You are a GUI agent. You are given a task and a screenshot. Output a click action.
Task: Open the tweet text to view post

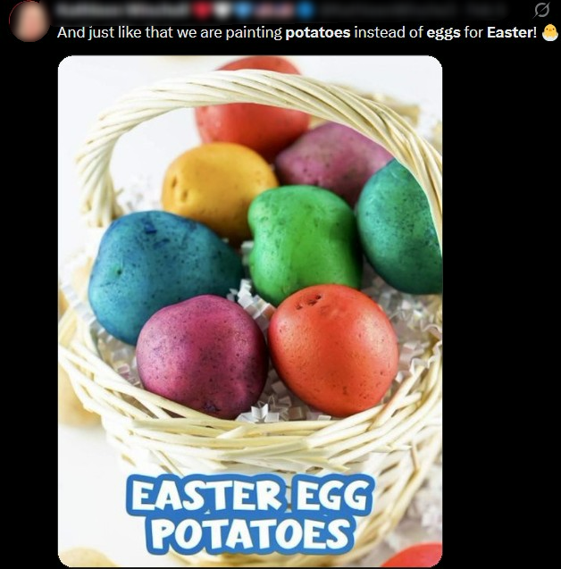297,33
